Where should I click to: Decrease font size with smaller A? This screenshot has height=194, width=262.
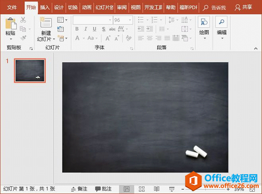117,38
